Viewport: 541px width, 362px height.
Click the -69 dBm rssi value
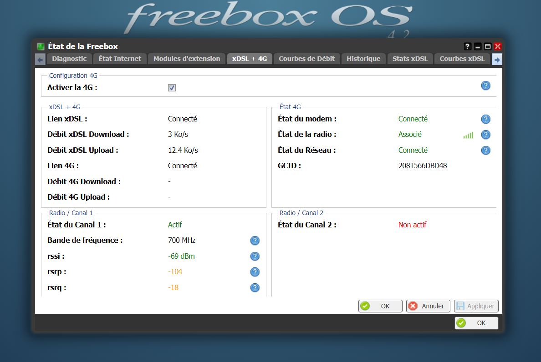181,256
